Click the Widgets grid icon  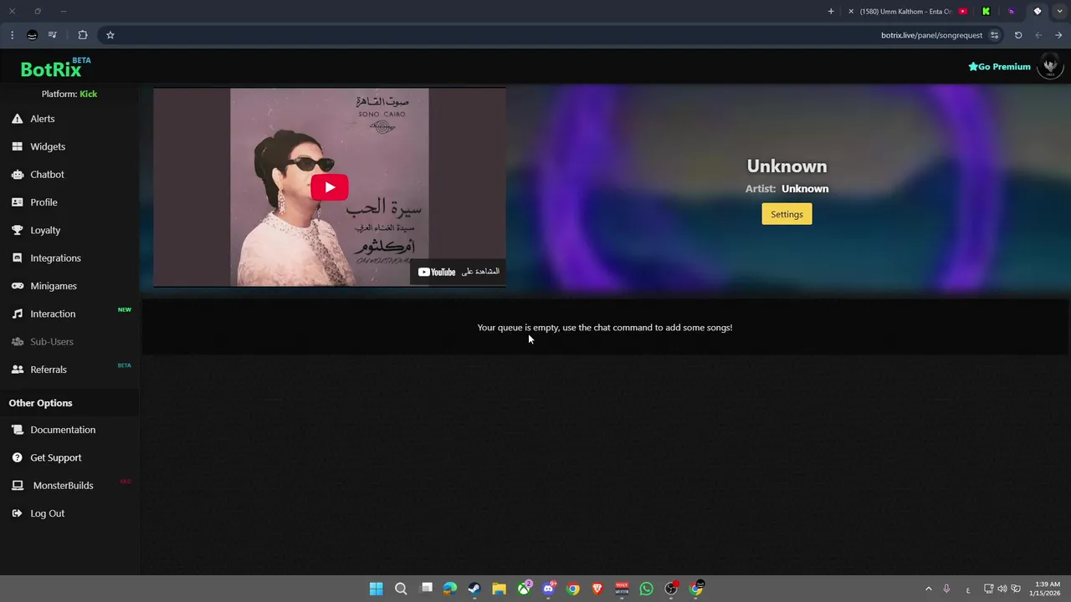tap(17, 146)
